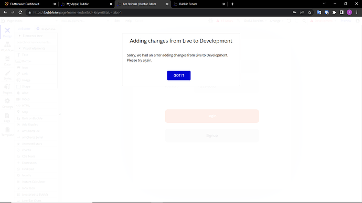
Task: Click the GOT IT button
Action: click(179, 75)
